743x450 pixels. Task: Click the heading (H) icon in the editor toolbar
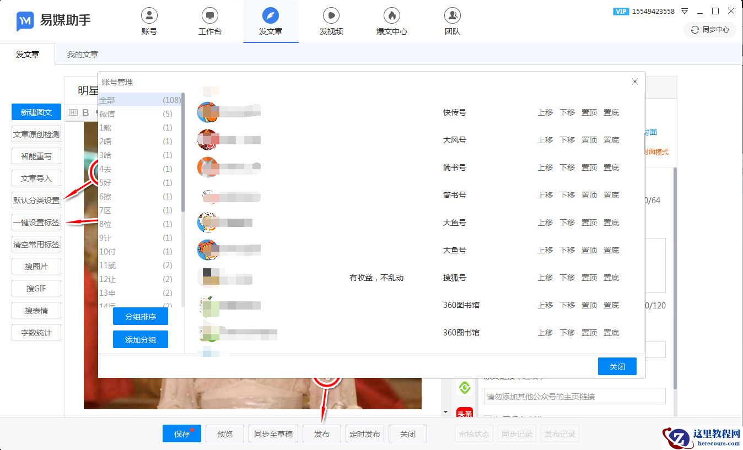[73, 113]
